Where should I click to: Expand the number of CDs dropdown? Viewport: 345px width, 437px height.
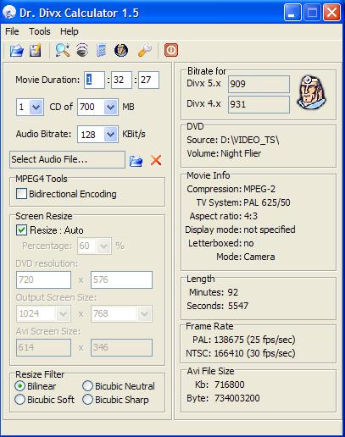point(36,107)
